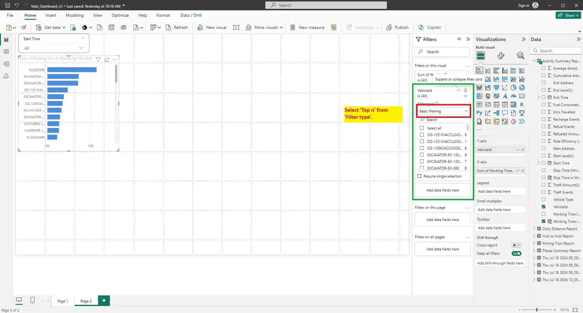Switch to Table view icon in sidebar

click(x=6, y=52)
